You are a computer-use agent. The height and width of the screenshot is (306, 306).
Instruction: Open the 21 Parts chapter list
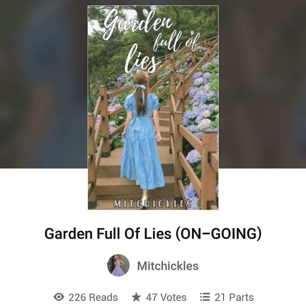(234, 297)
